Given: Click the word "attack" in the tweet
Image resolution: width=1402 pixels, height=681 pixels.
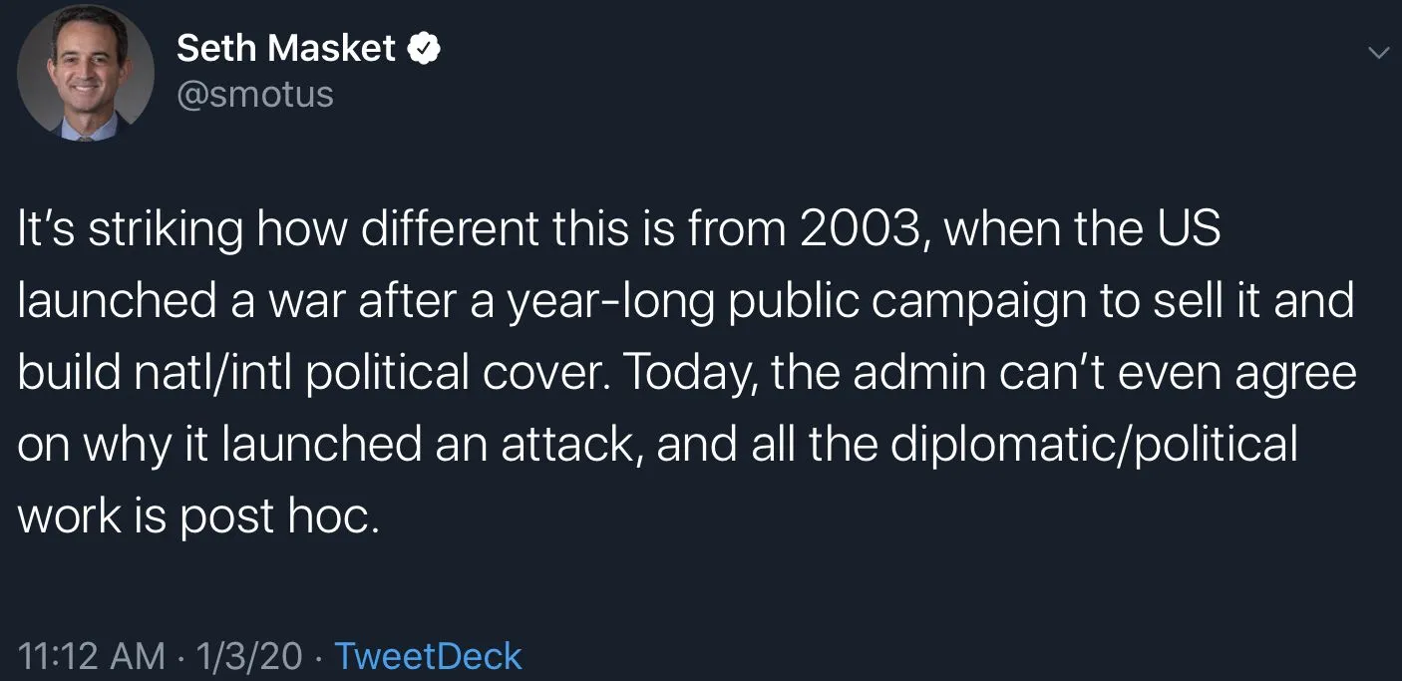Looking at the screenshot, I should [x=566, y=444].
